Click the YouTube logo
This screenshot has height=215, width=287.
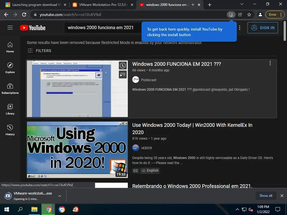[33, 28]
